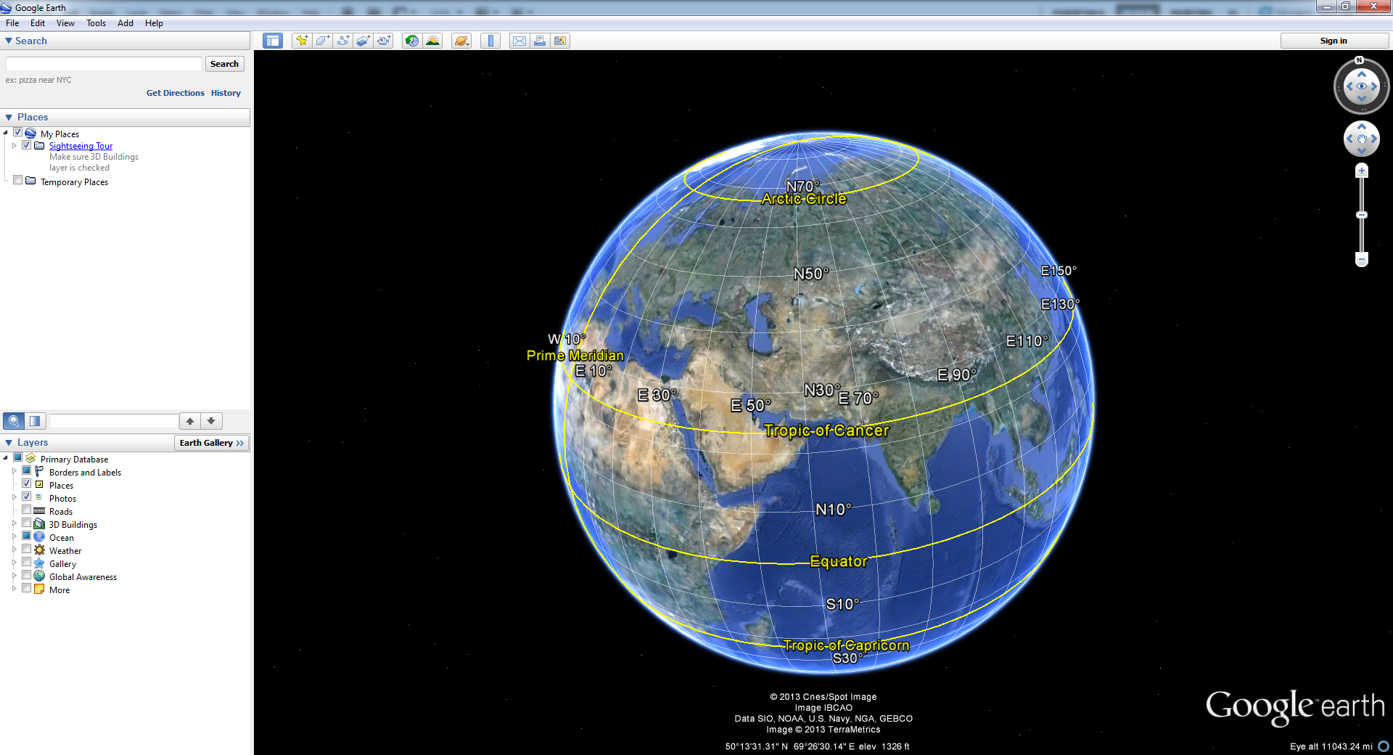Click the Places filter text field
Screen dimensions: 1393x755
[113, 421]
